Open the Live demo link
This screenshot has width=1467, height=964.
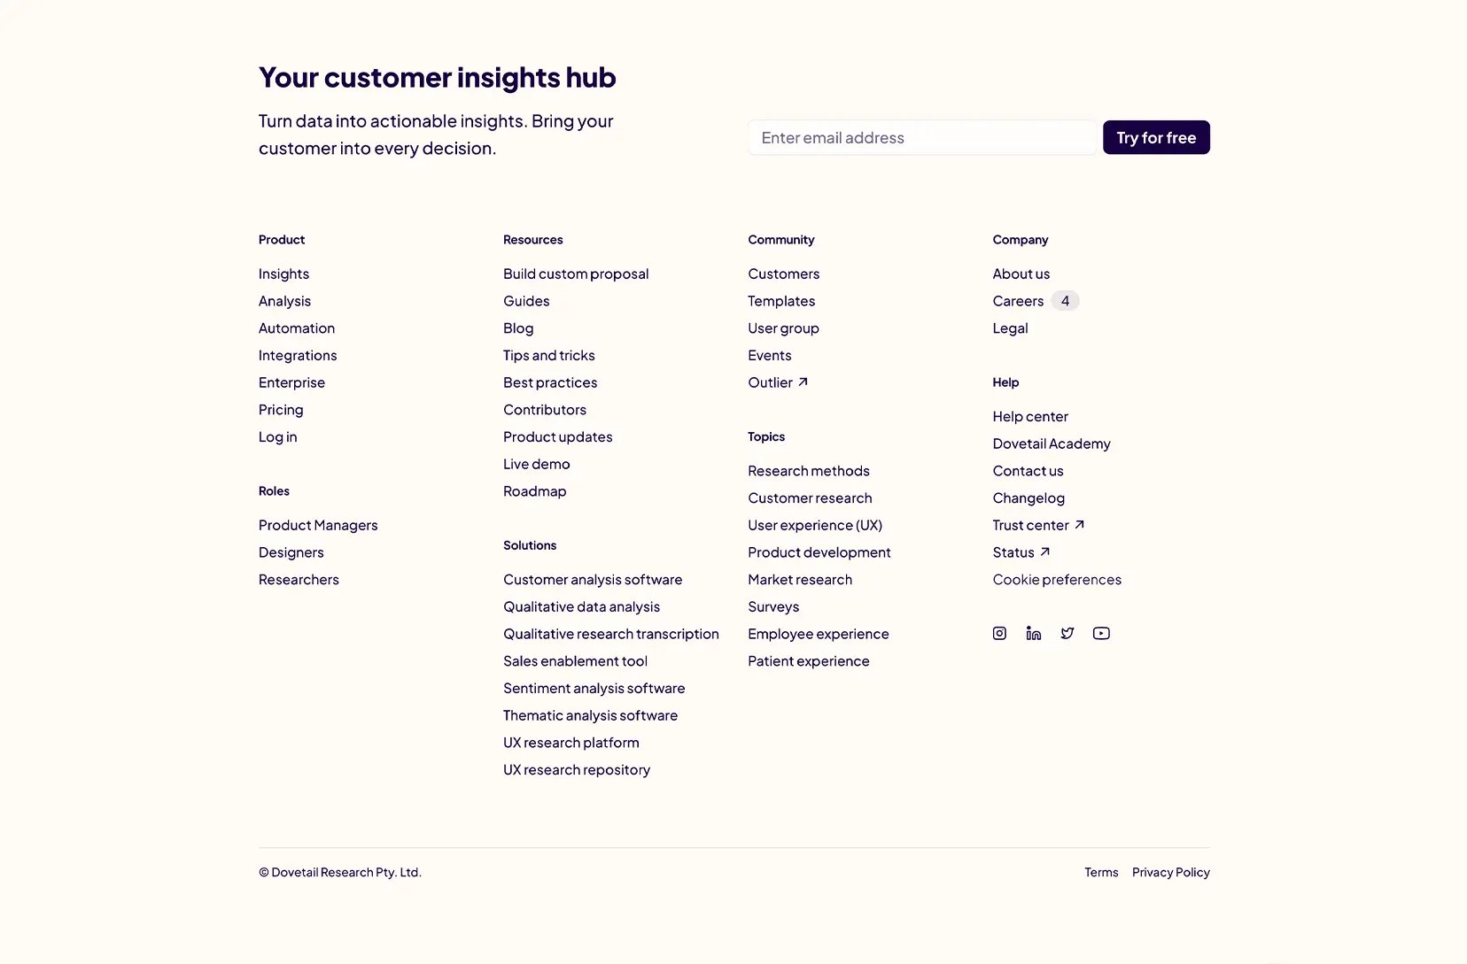click(537, 464)
